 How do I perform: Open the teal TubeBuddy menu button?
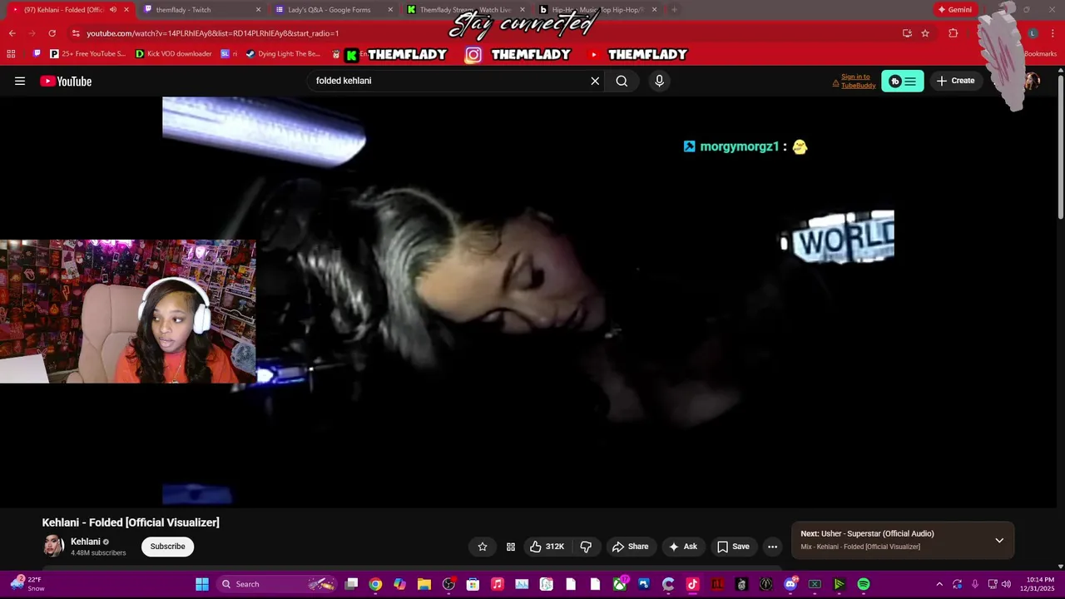[903, 81]
